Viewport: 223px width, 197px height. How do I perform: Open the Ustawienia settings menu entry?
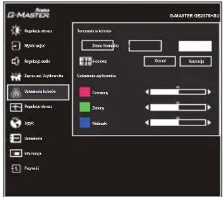point(27,138)
